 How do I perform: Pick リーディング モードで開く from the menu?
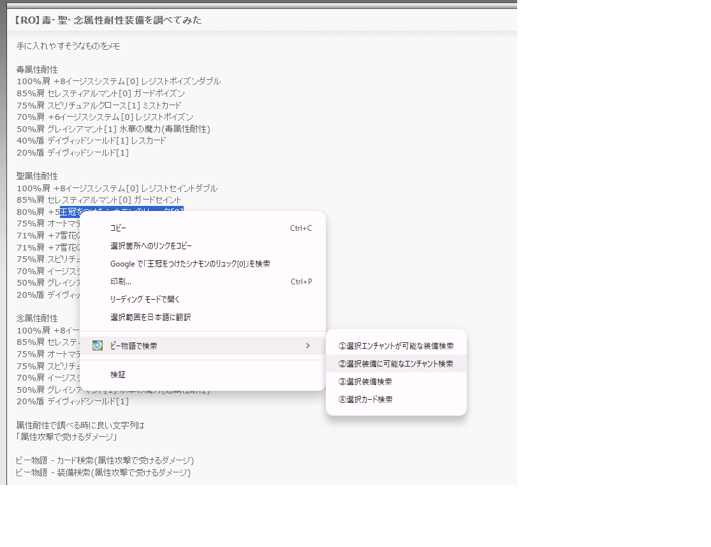click(x=146, y=300)
